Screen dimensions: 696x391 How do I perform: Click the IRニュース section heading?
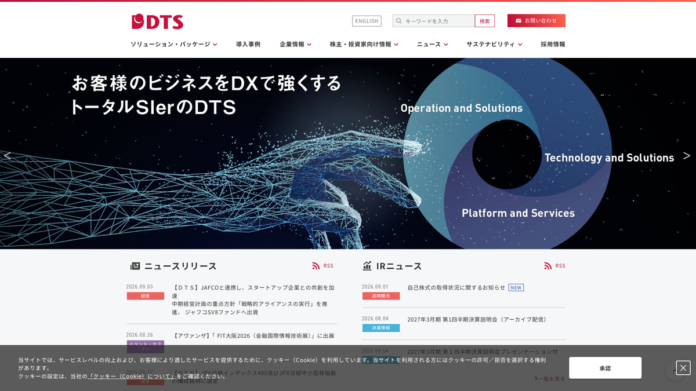click(399, 266)
